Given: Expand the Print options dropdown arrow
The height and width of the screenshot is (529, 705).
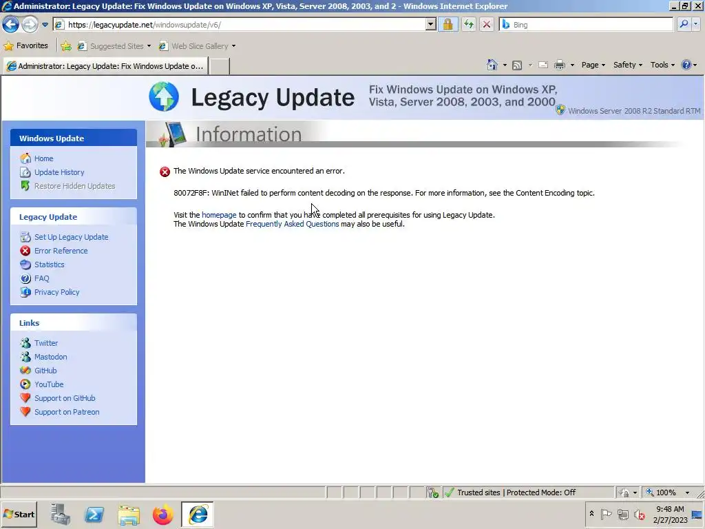Looking at the screenshot, I should point(572,65).
